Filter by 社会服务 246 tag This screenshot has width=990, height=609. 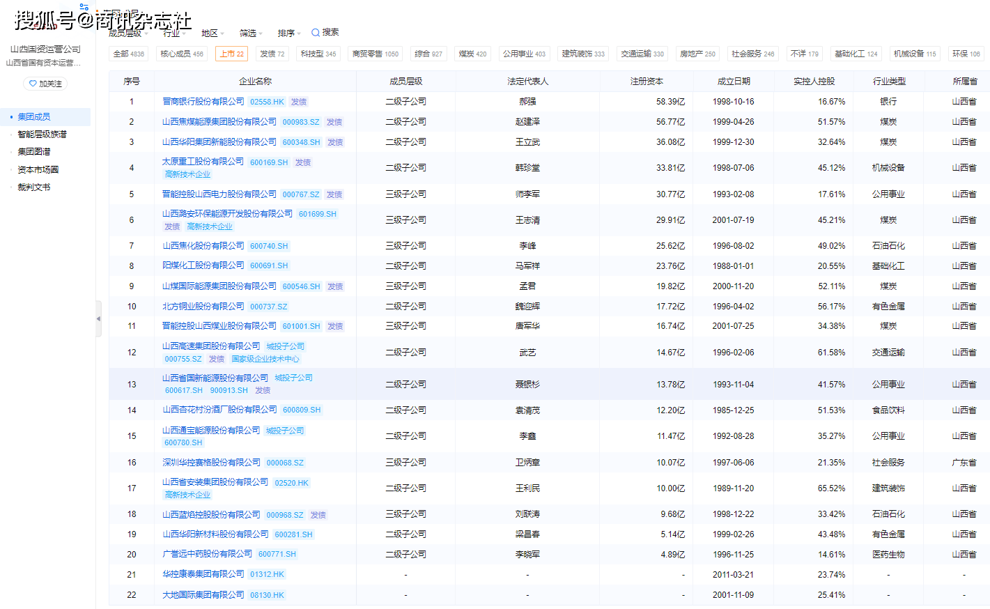[752, 54]
